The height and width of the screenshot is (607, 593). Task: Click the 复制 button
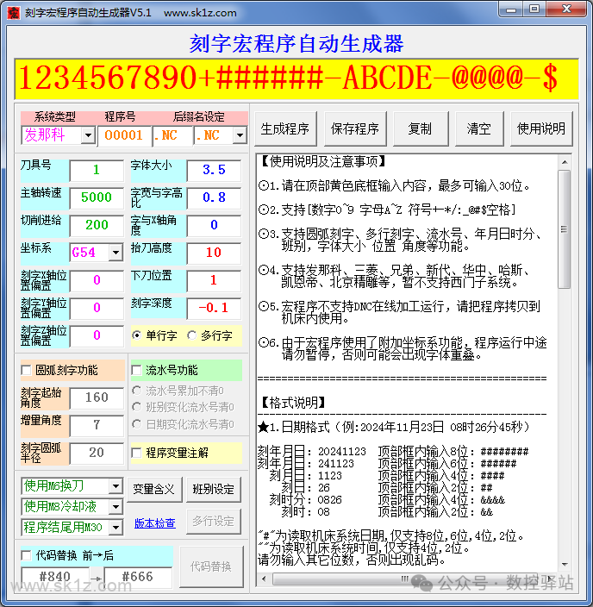[421, 129]
